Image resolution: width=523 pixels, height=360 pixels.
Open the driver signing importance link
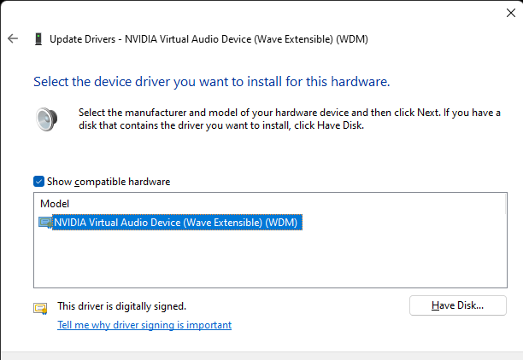(x=144, y=325)
